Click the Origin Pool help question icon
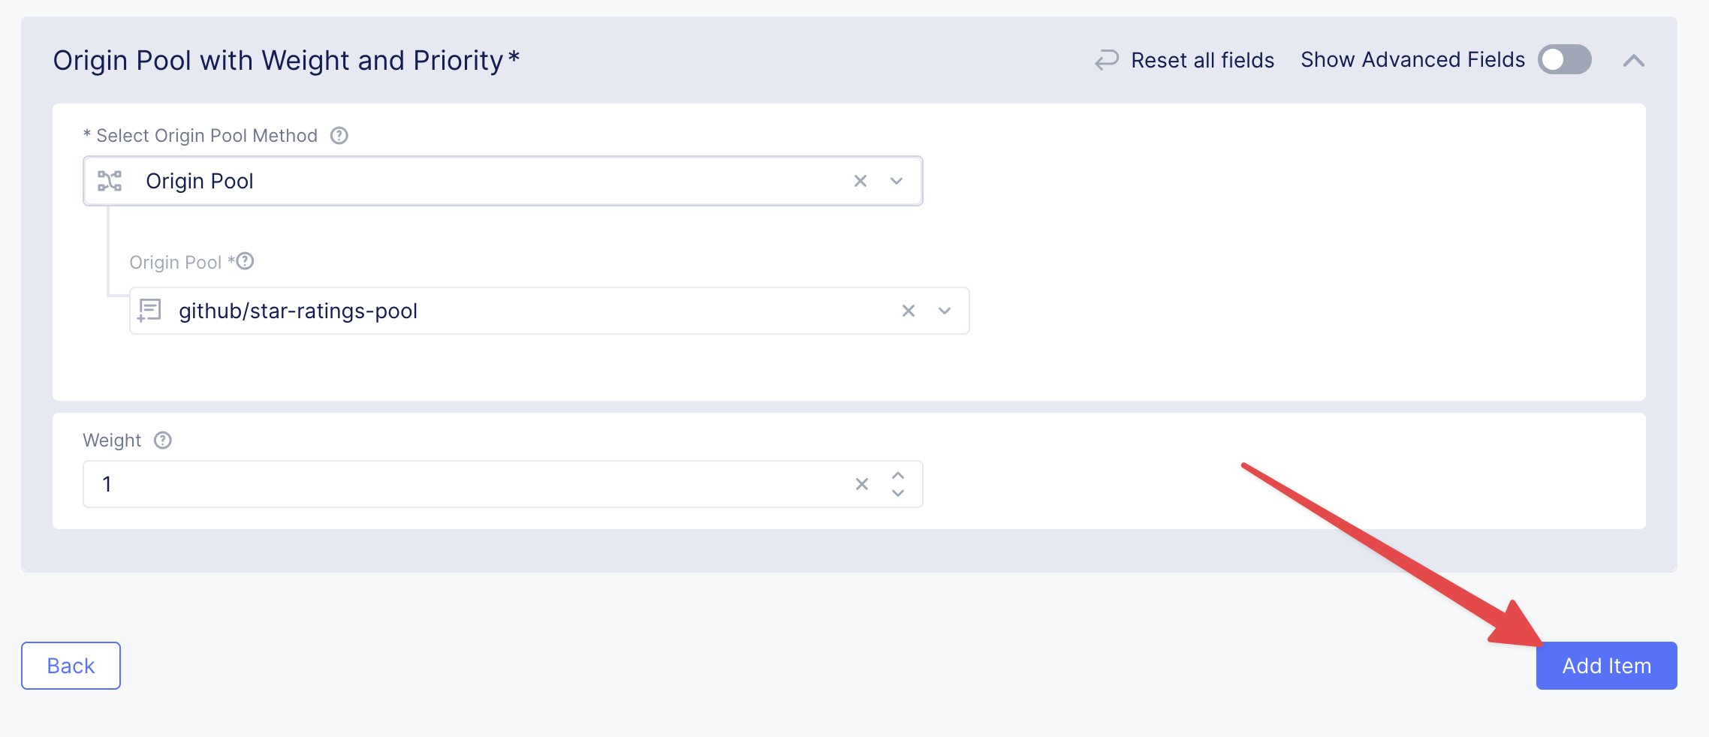The width and height of the screenshot is (1709, 737). tap(246, 261)
